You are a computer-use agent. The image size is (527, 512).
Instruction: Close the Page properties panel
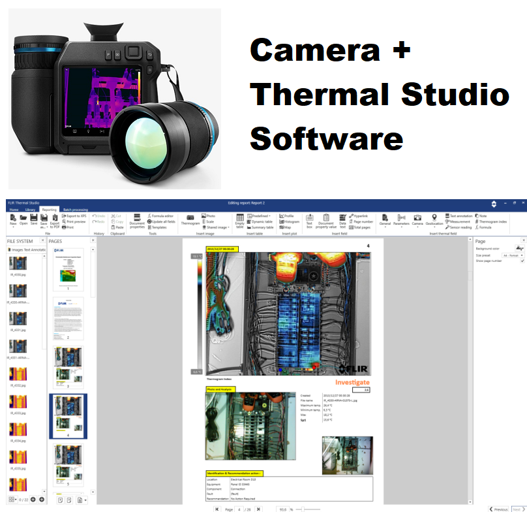(x=524, y=240)
